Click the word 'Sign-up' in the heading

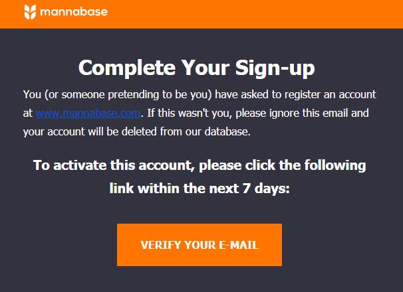pyautogui.click(x=275, y=68)
